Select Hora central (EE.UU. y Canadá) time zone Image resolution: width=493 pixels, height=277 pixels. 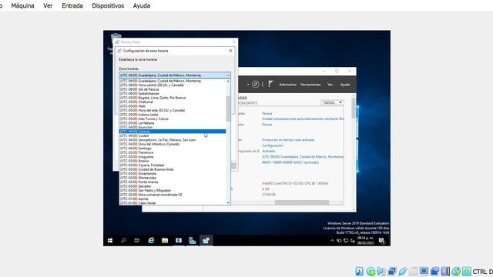tap(173, 85)
